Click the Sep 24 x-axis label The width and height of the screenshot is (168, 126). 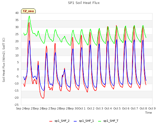(21, 108)
